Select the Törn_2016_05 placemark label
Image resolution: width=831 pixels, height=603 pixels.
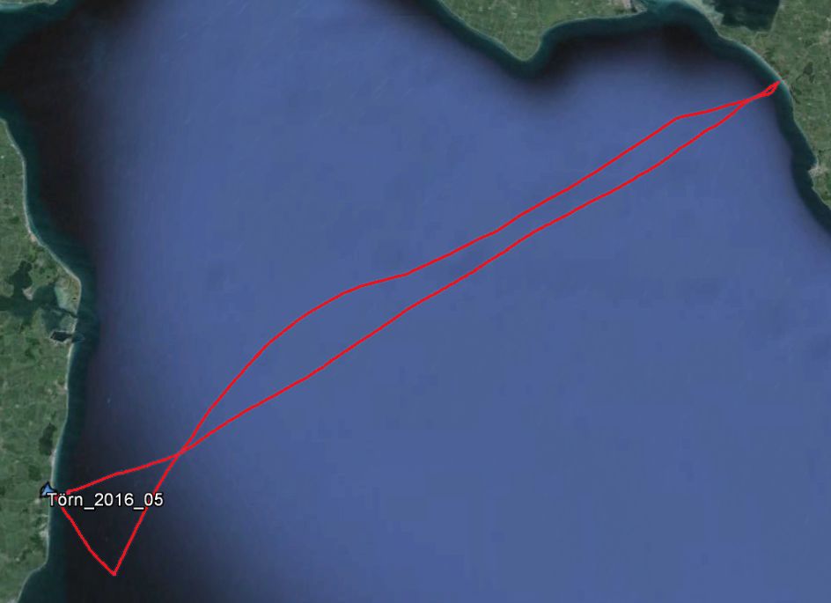pos(106,500)
